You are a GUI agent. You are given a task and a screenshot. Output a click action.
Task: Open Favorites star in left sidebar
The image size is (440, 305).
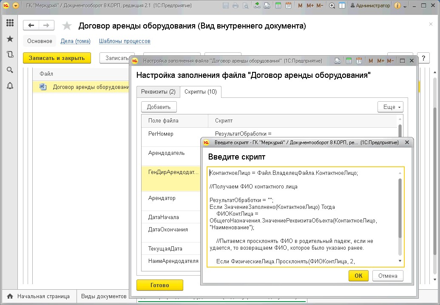[10, 39]
